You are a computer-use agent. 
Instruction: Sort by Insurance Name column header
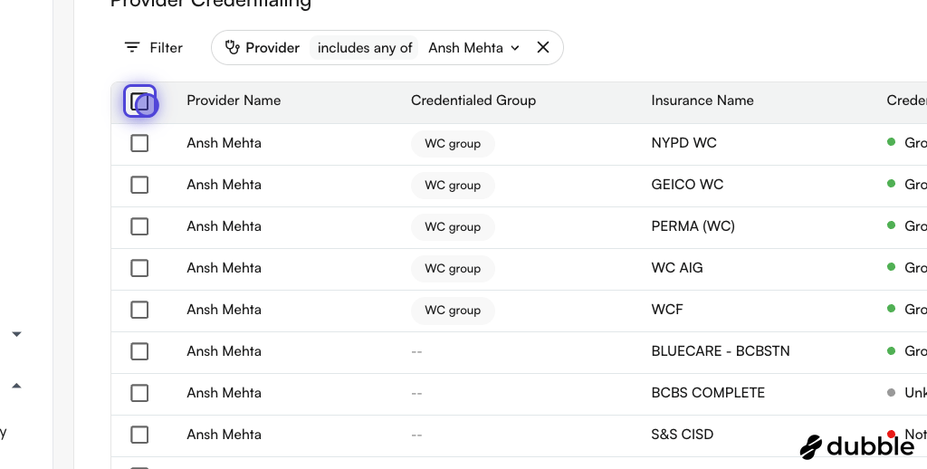(x=702, y=100)
